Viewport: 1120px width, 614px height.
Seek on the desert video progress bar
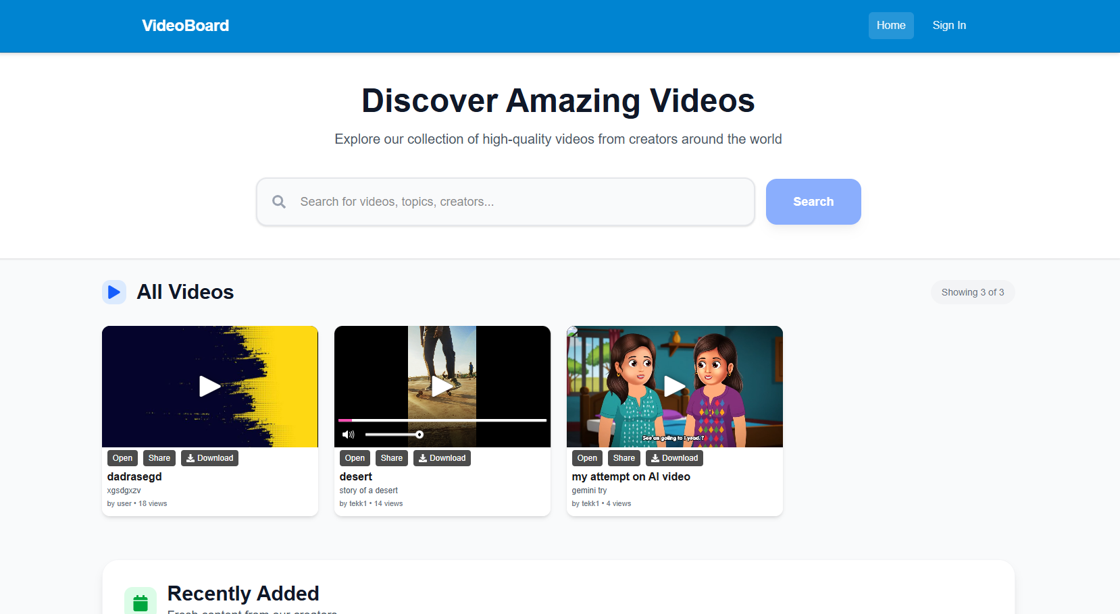pyautogui.click(x=442, y=420)
